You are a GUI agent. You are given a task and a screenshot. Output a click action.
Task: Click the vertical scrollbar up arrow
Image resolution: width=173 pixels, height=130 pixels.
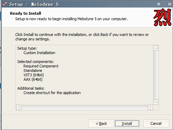(x=155, y=48)
